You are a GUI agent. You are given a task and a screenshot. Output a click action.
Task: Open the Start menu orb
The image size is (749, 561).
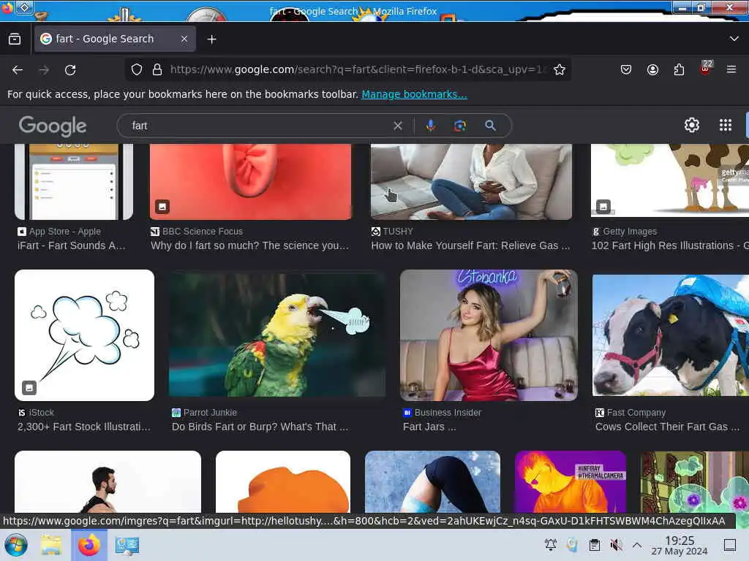pyautogui.click(x=16, y=545)
